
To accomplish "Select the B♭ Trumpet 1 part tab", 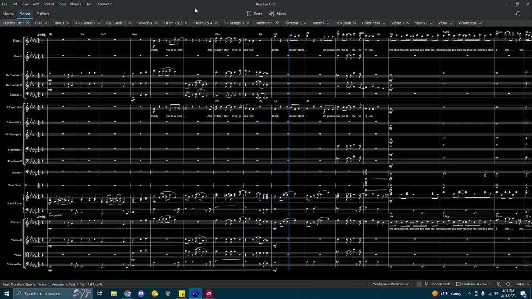I will [234, 23].
